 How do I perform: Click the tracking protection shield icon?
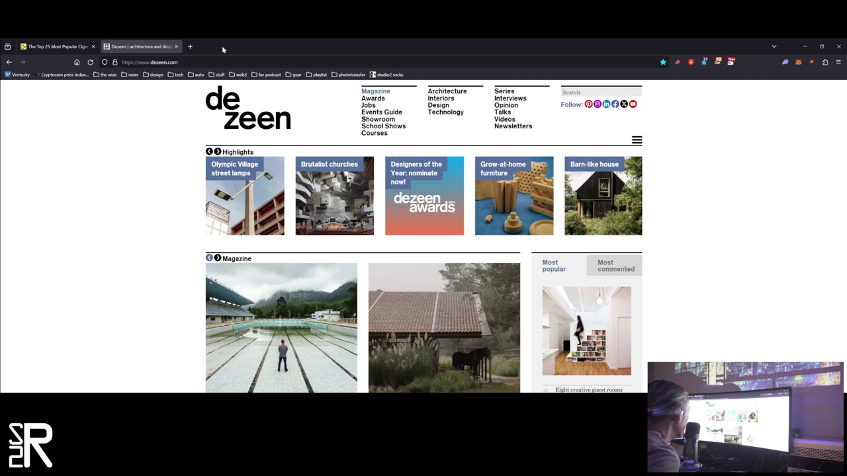pyautogui.click(x=105, y=62)
